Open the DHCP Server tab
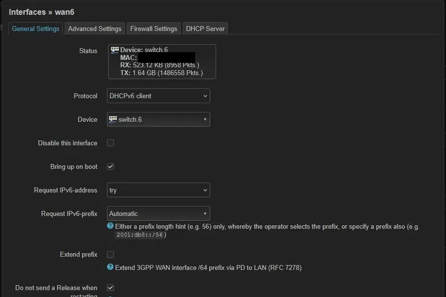The width and height of the screenshot is (446, 297). (x=205, y=29)
